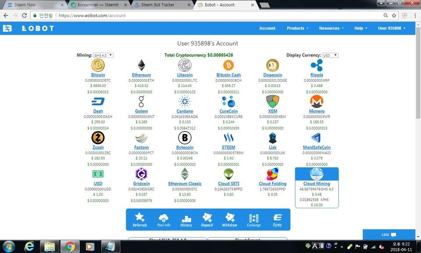Bookmark this page with the star
This screenshot has height=253, width=421.
[394, 16]
